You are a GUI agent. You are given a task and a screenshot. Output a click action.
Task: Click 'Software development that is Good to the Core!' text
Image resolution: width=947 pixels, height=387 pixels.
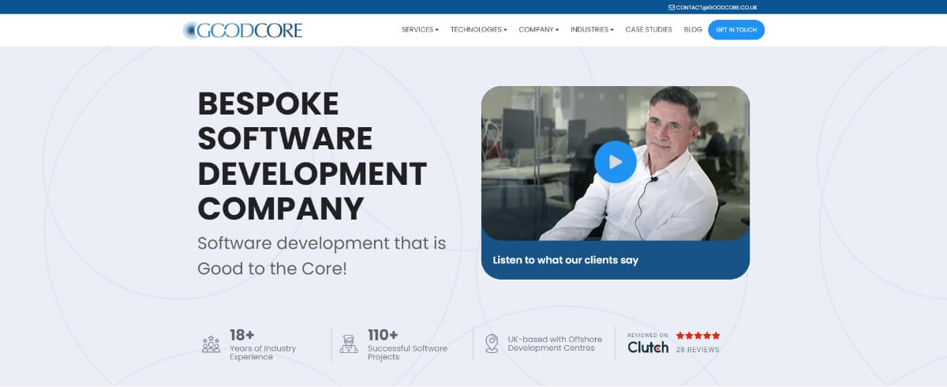322,255
